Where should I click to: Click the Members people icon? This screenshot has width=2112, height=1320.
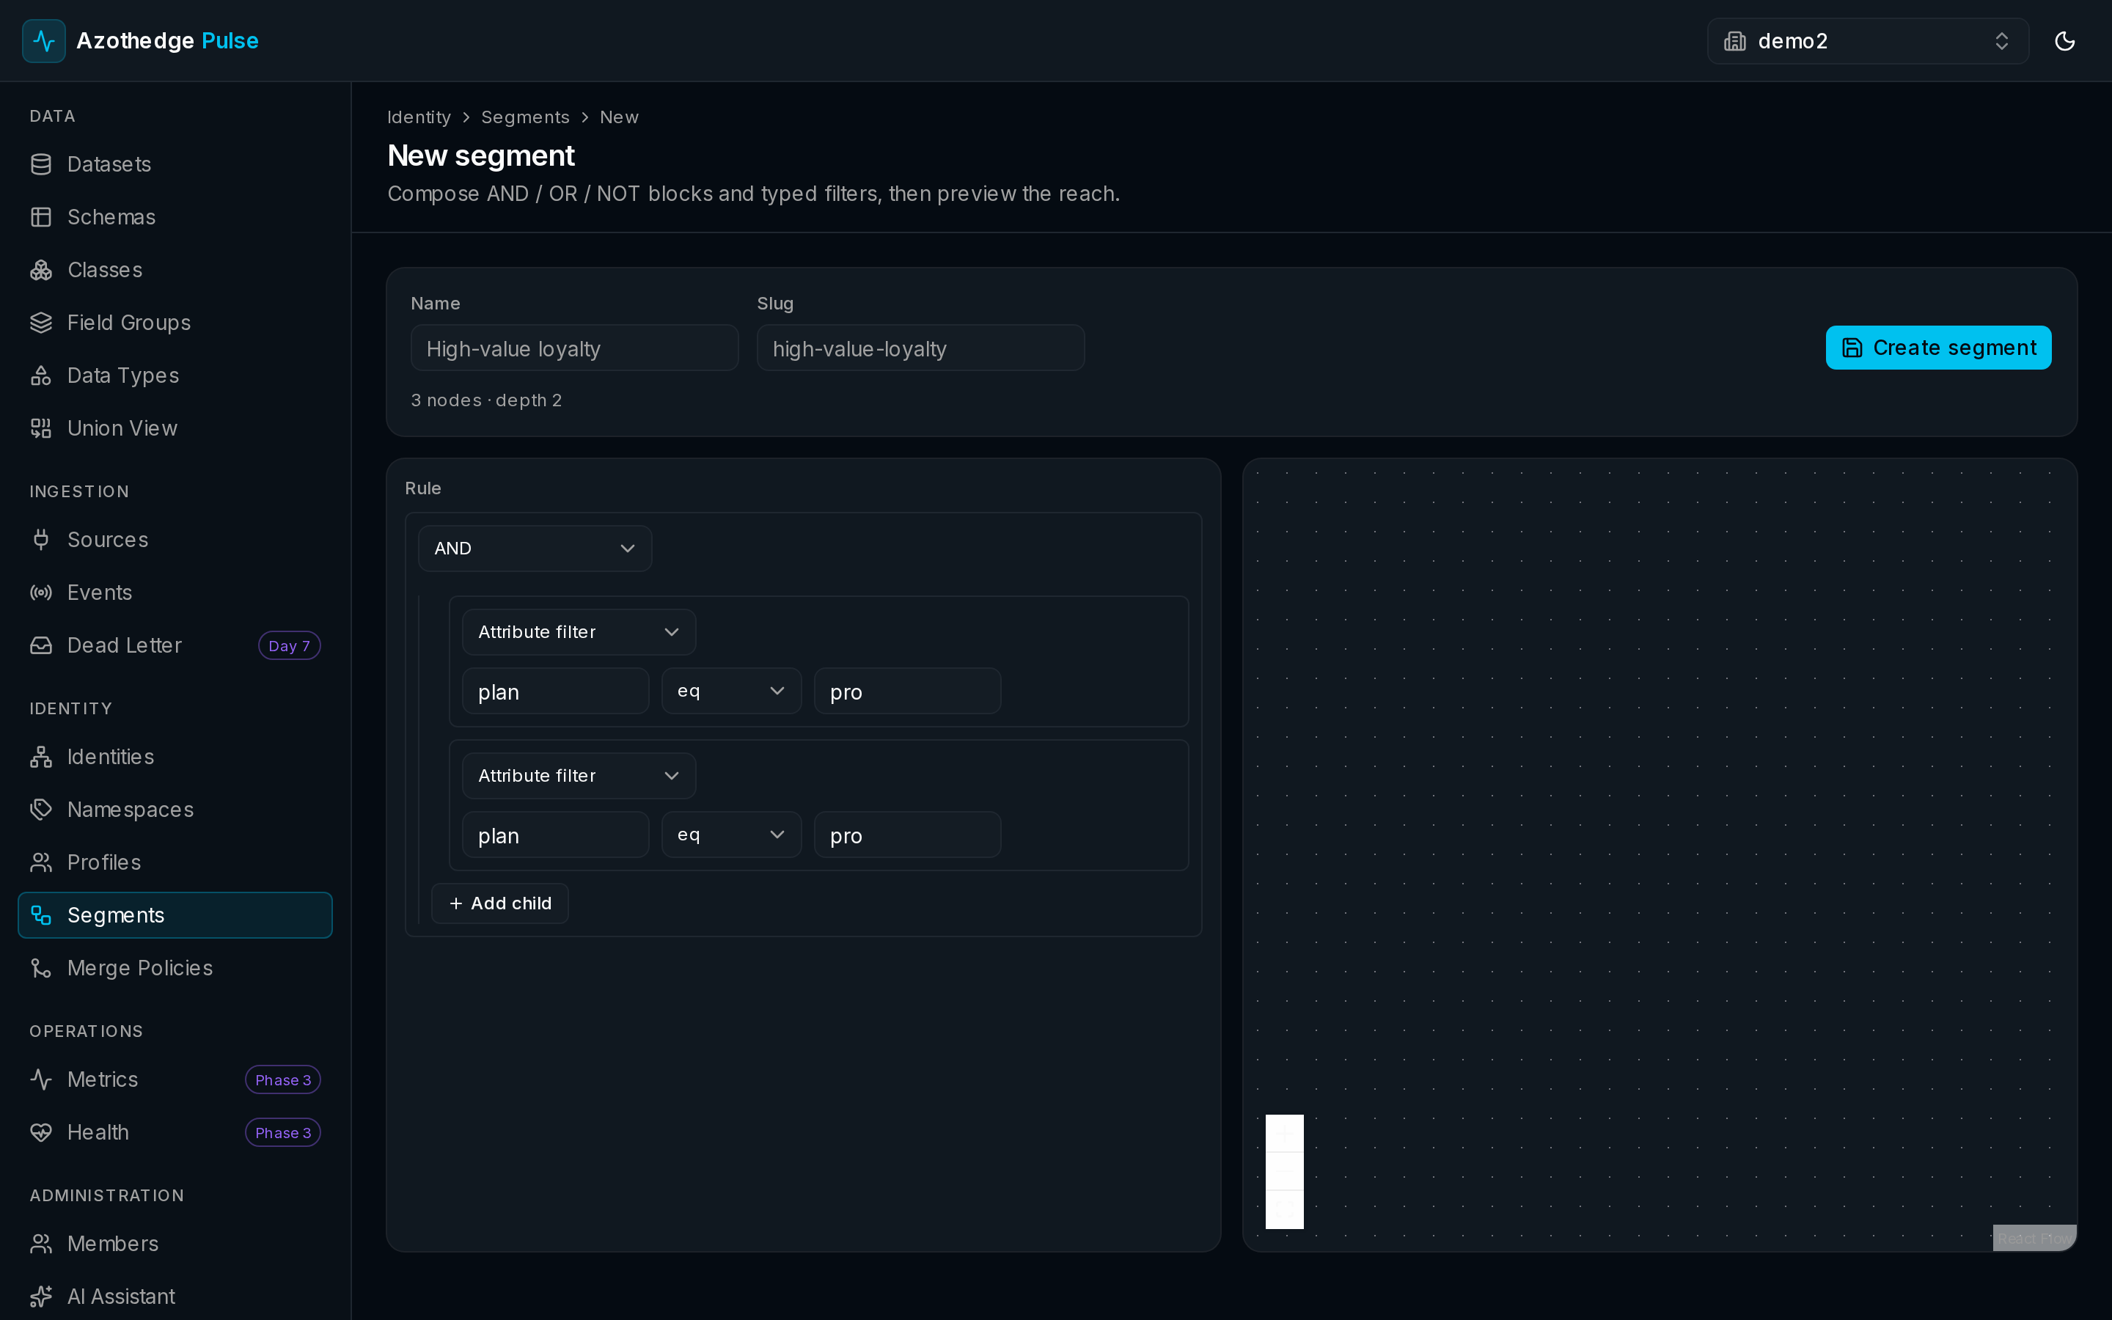click(x=41, y=1244)
